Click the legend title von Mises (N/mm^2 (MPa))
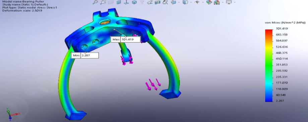 point(285,23)
